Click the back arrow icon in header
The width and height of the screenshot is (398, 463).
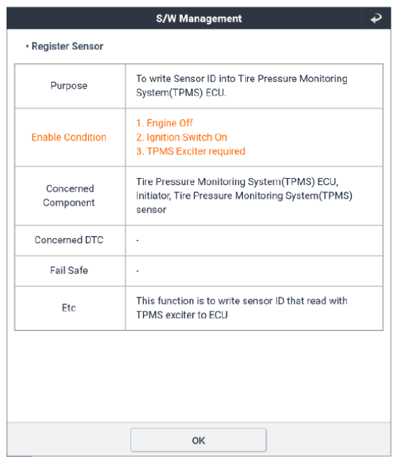(376, 18)
